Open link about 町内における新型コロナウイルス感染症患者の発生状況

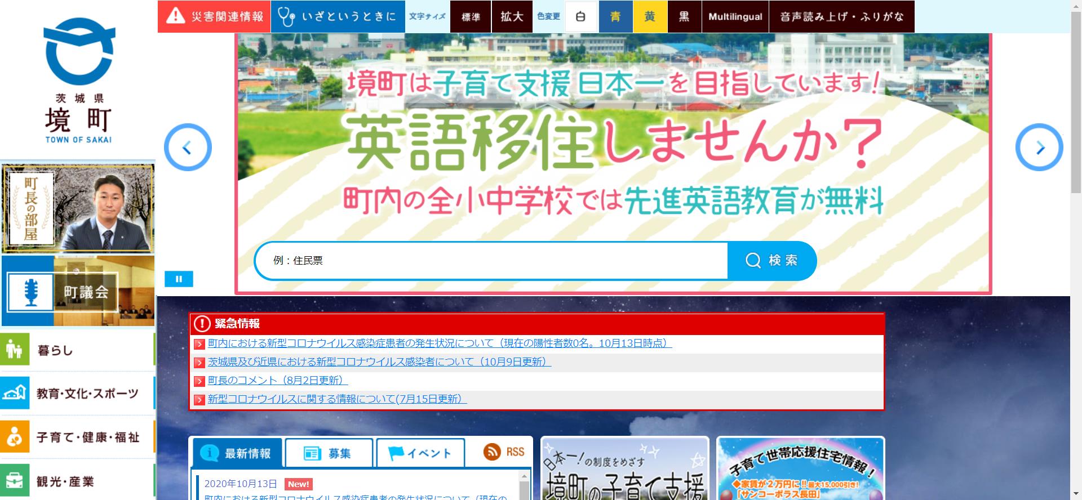(440, 343)
